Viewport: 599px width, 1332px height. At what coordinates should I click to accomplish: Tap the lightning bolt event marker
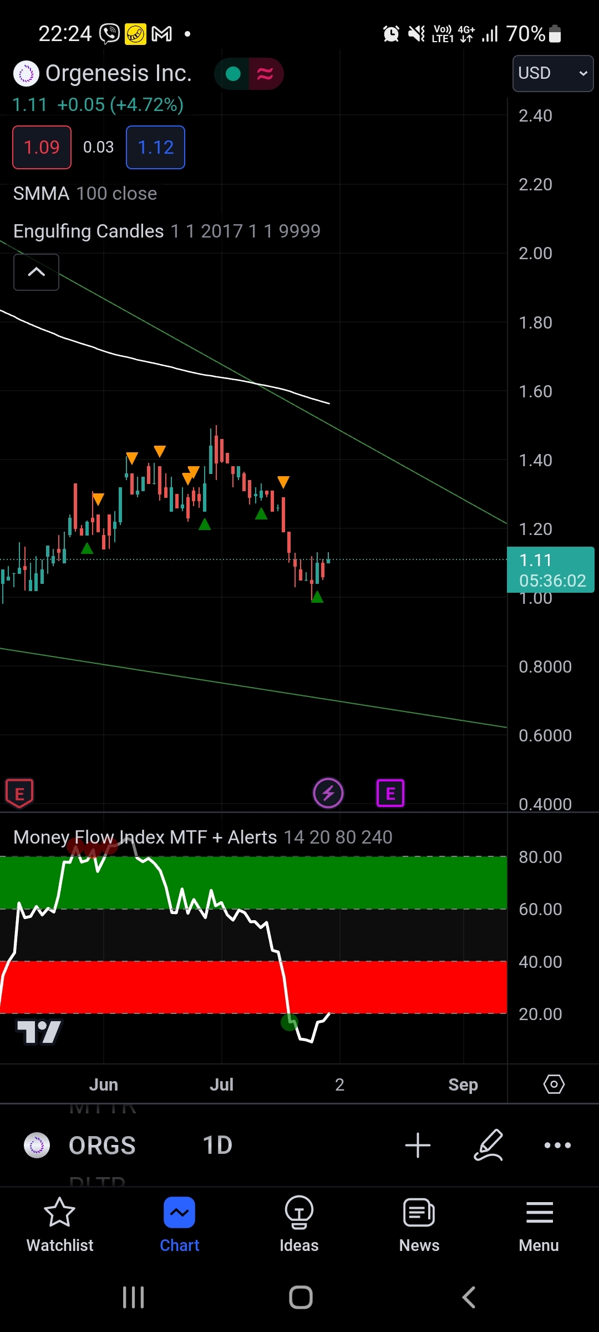(328, 793)
